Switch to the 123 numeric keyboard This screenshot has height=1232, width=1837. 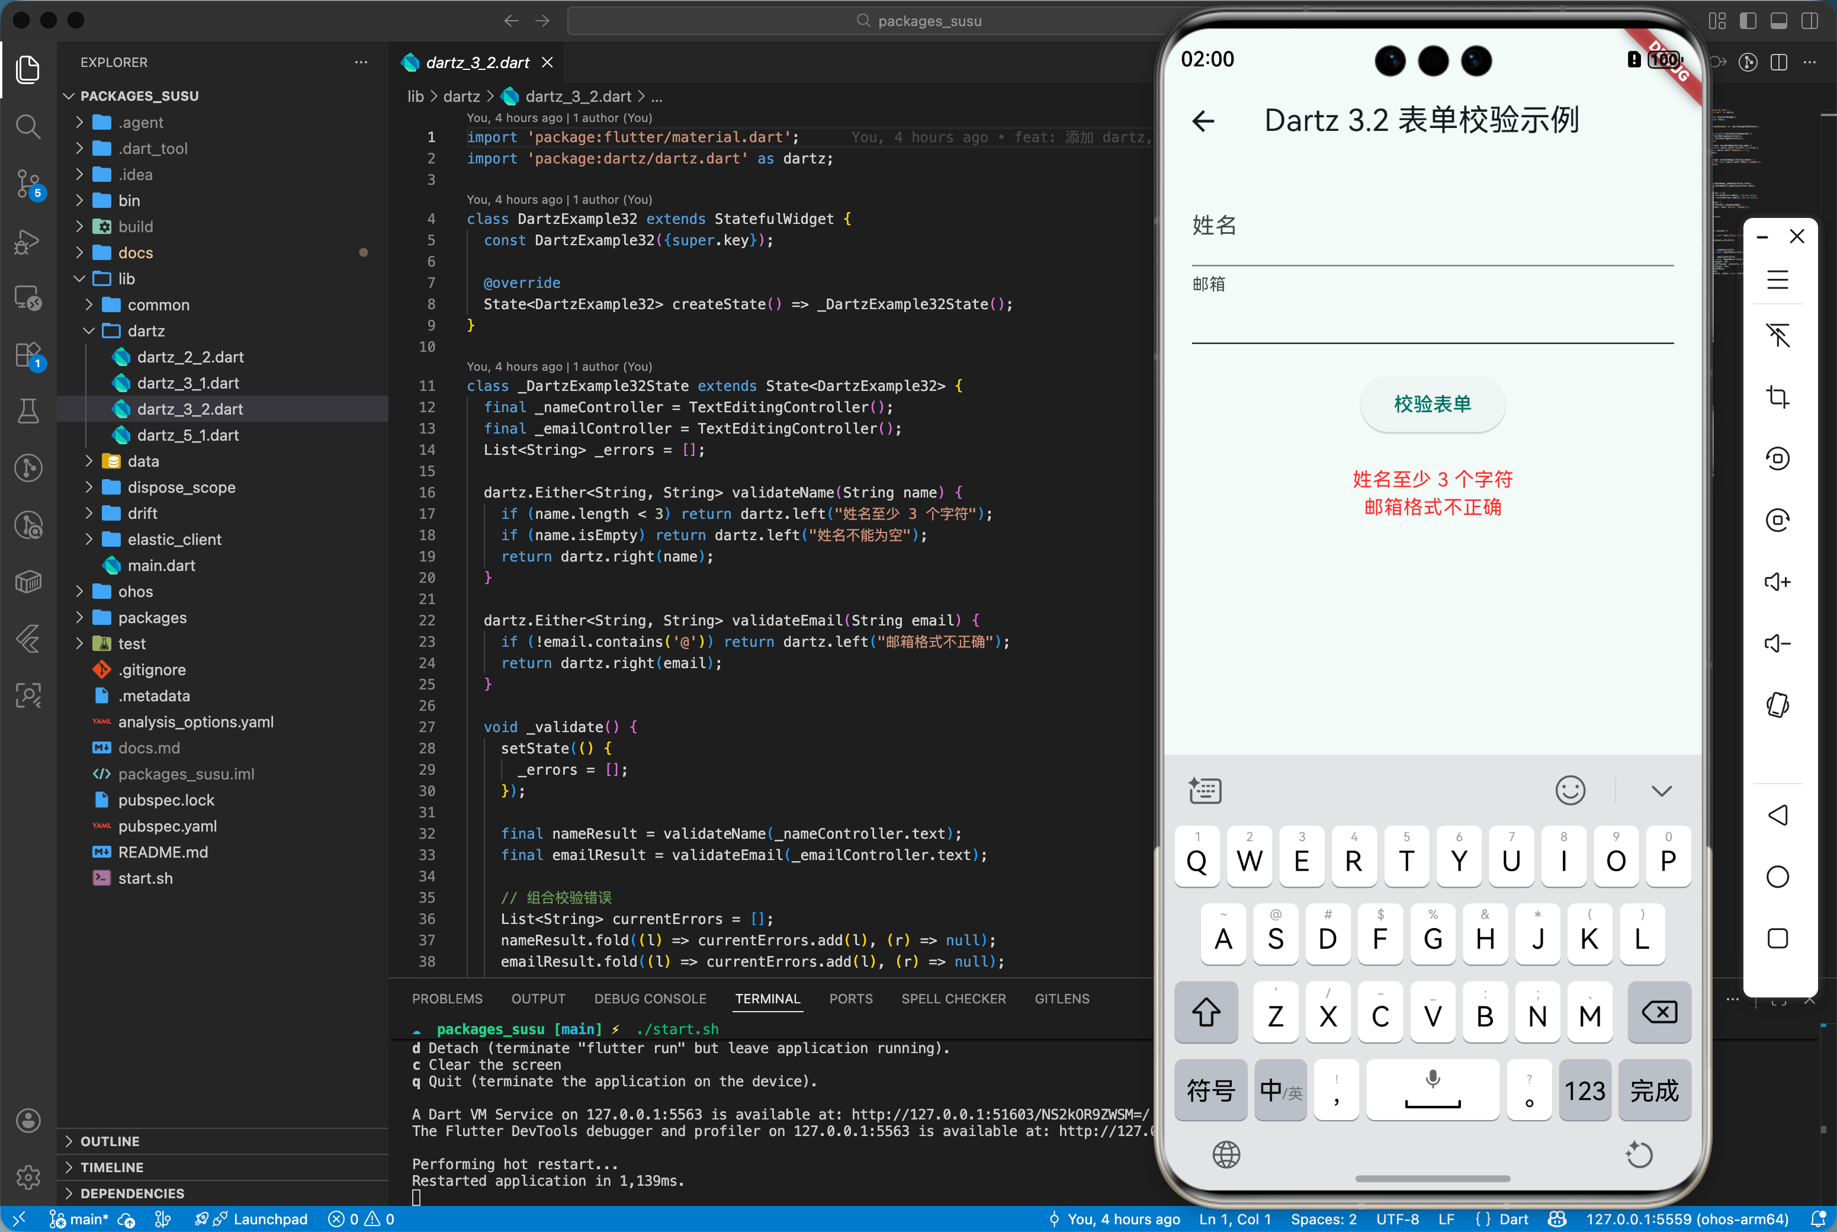1585,1090
